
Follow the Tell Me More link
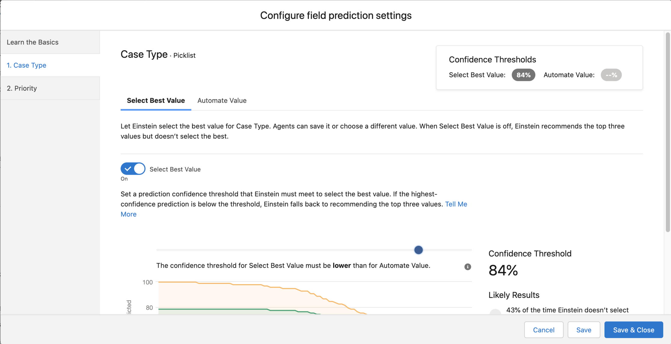tap(456, 204)
